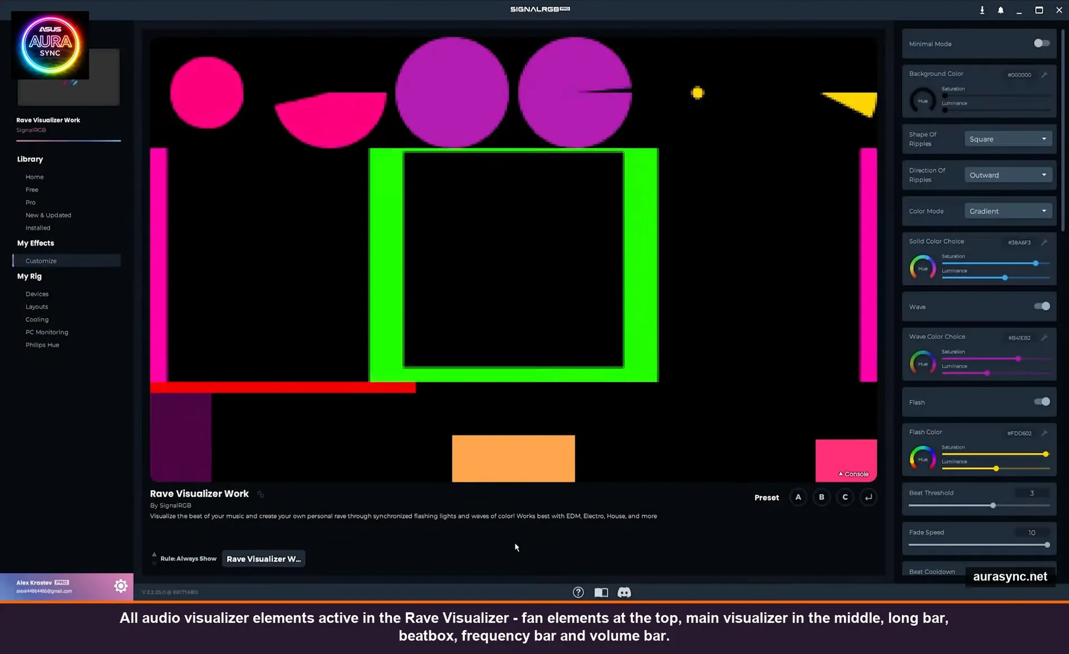1069x654 pixels.
Task: Select preset B
Action: click(821, 497)
